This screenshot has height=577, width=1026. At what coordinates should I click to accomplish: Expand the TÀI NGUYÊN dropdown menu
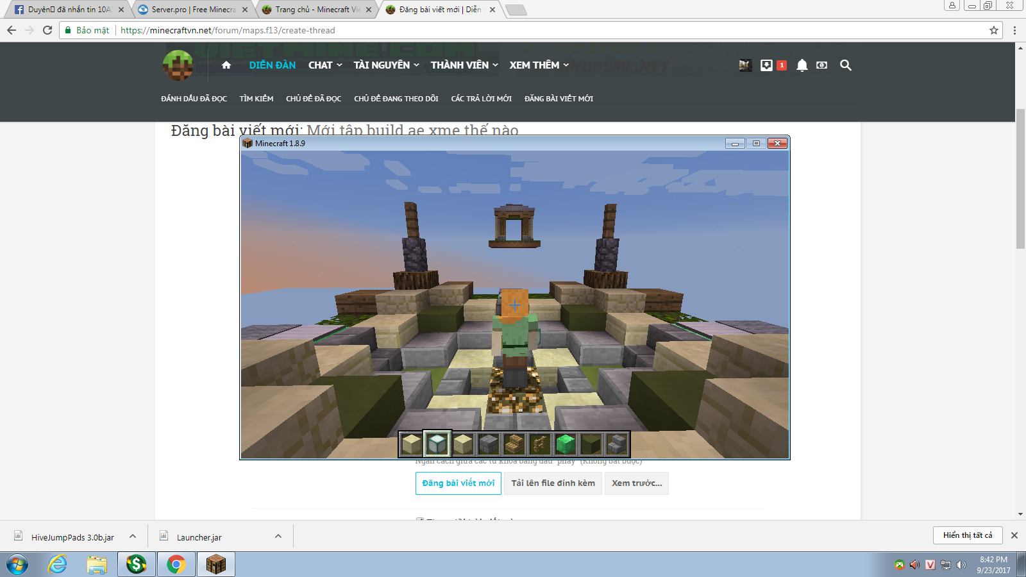(387, 65)
